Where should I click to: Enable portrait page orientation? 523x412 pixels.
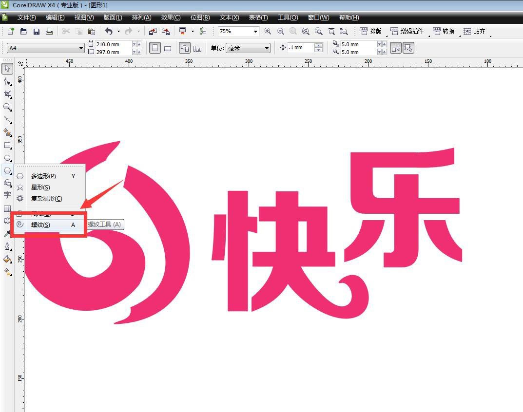(x=154, y=48)
